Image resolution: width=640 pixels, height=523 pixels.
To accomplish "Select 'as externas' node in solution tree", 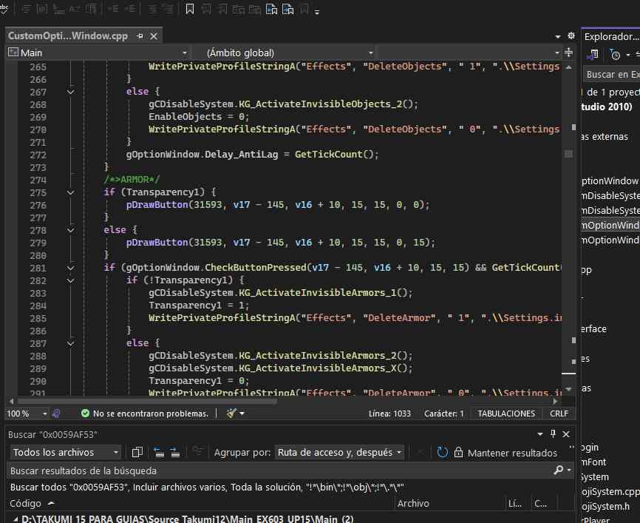I will pyautogui.click(x=605, y=136).
